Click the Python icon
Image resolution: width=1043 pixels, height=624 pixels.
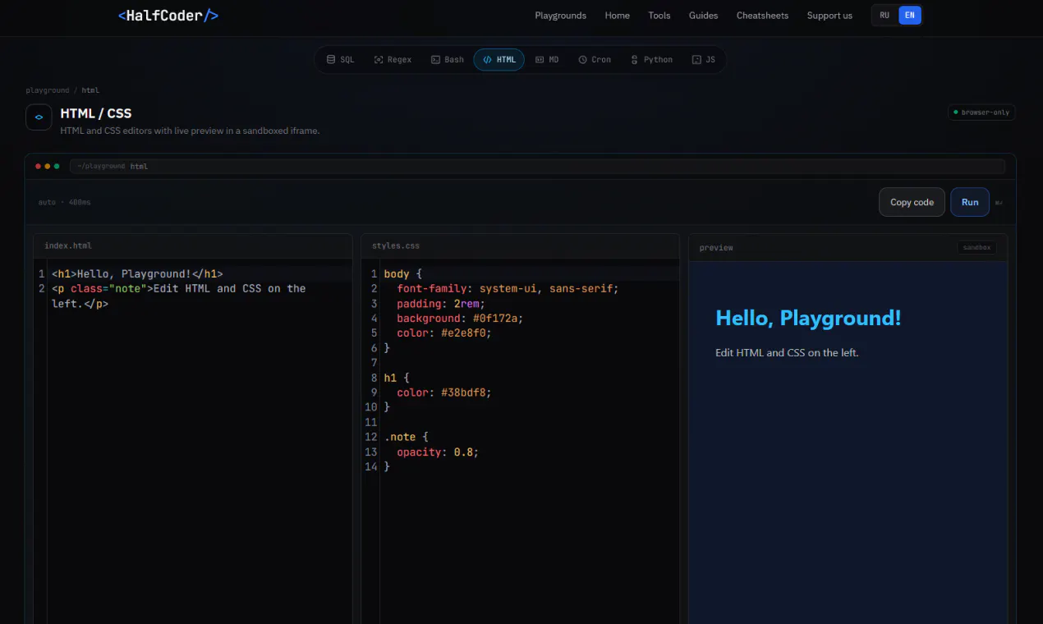click(634, 60)
